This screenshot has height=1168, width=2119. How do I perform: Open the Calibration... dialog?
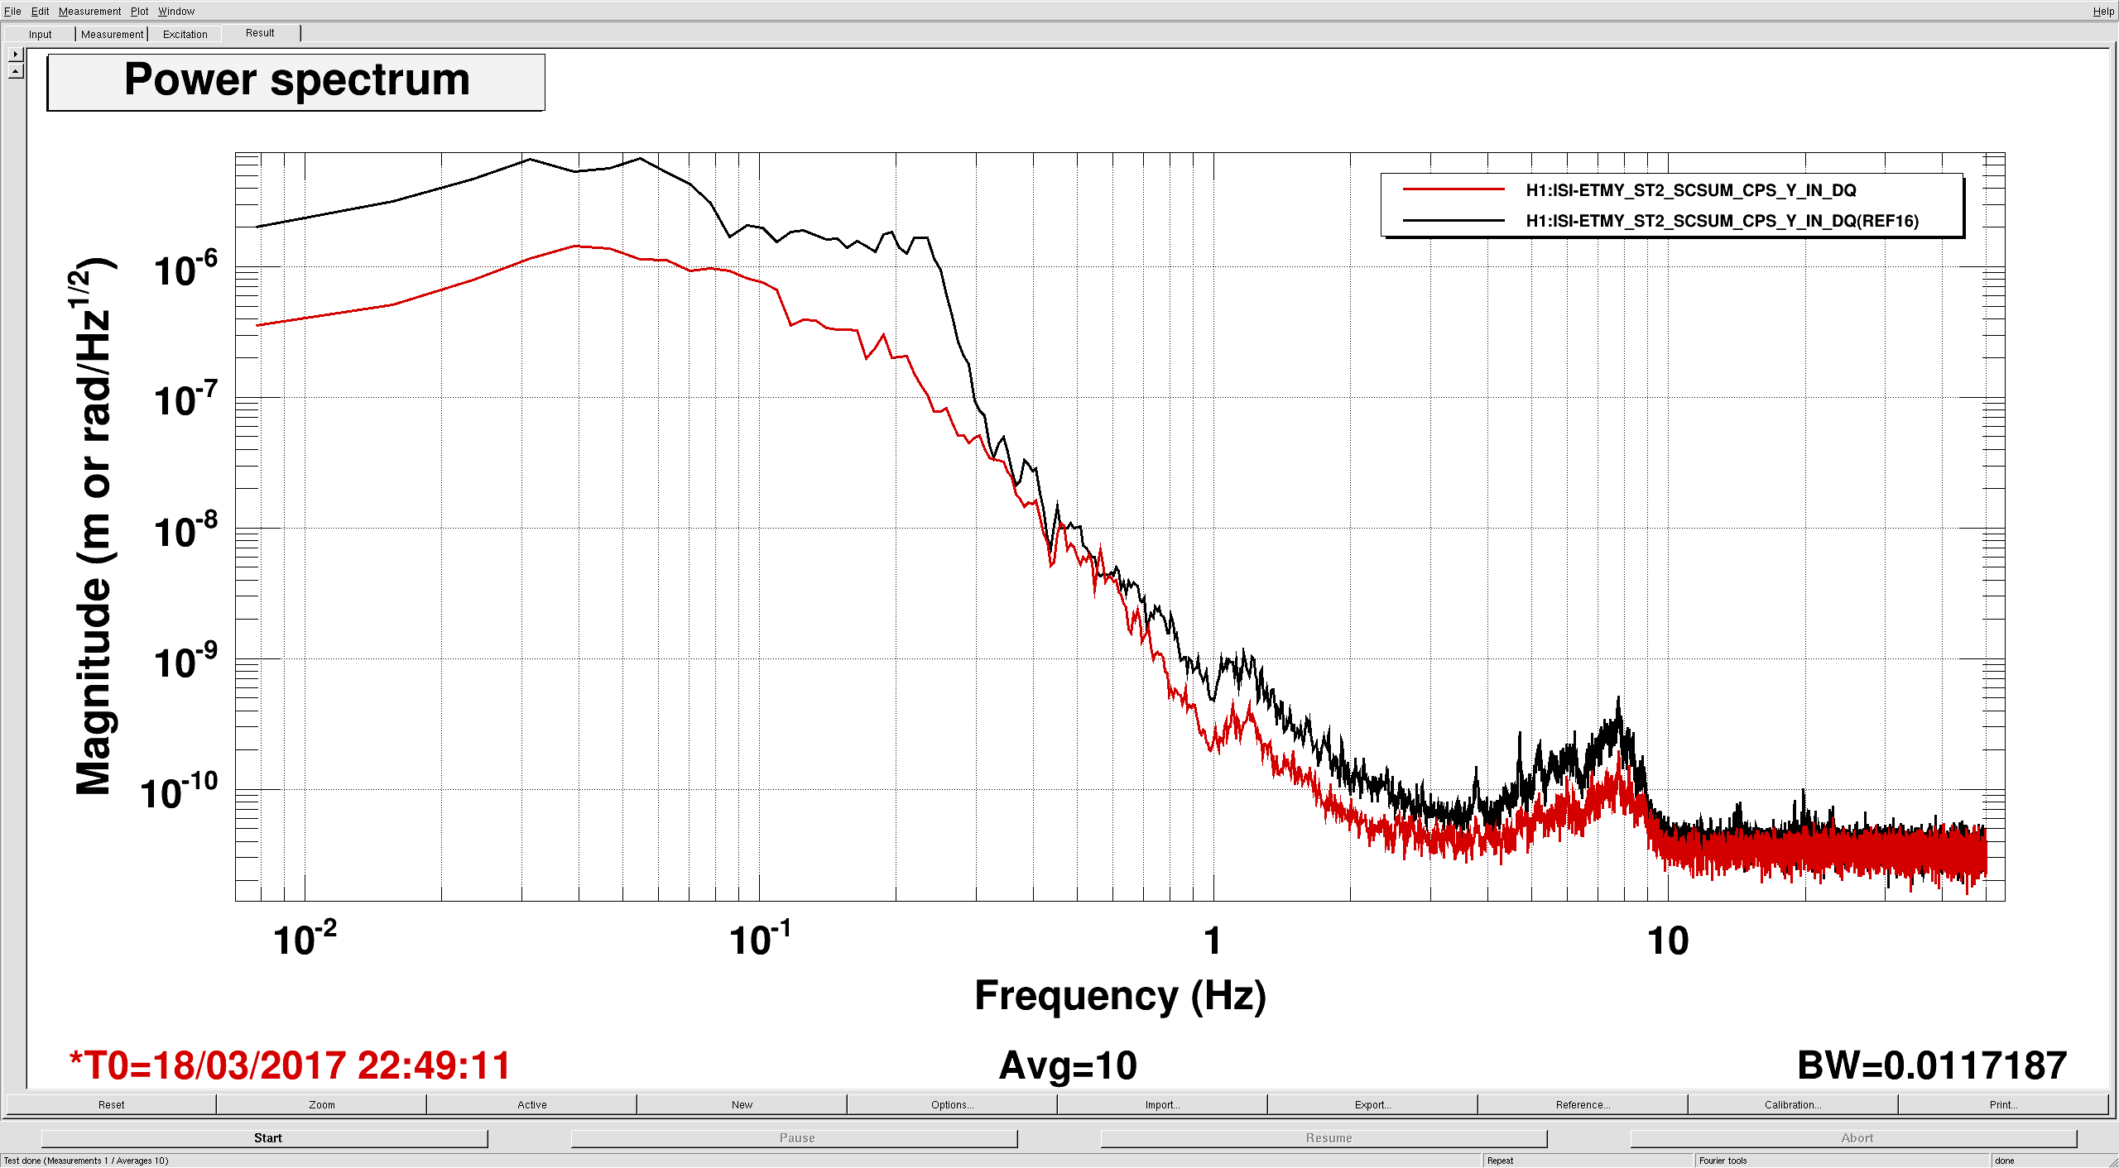1793,1104
